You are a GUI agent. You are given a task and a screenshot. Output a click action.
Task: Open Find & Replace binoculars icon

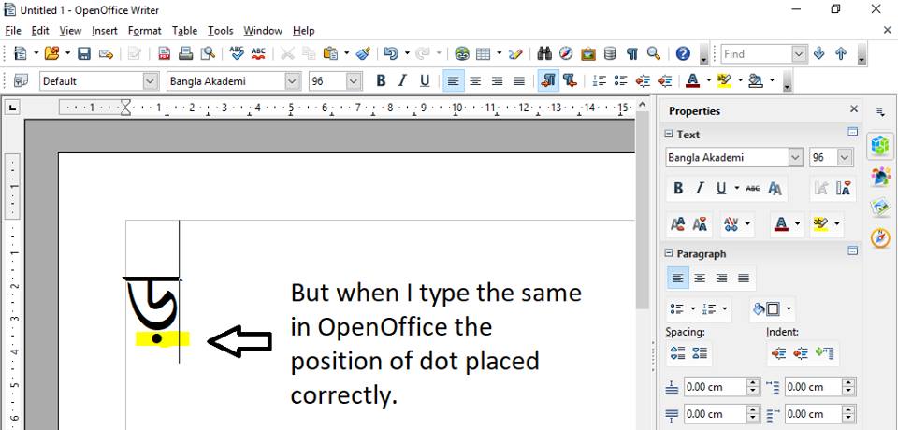[544, 54]
